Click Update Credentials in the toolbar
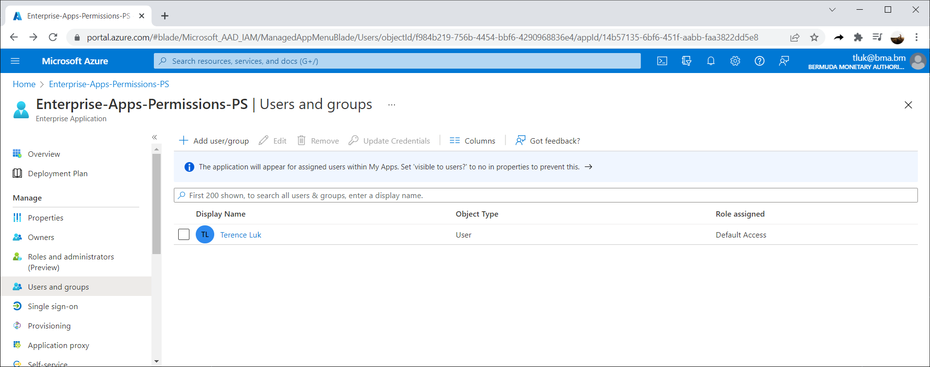The width and height of the screenshot is (930, 367). click(390, 141)
